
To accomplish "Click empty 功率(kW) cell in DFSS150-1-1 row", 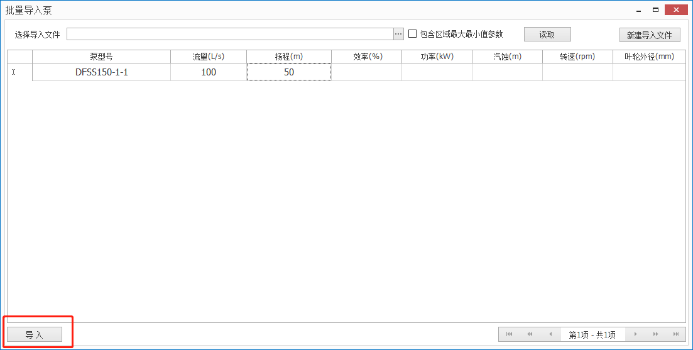I will click(437, 72).
